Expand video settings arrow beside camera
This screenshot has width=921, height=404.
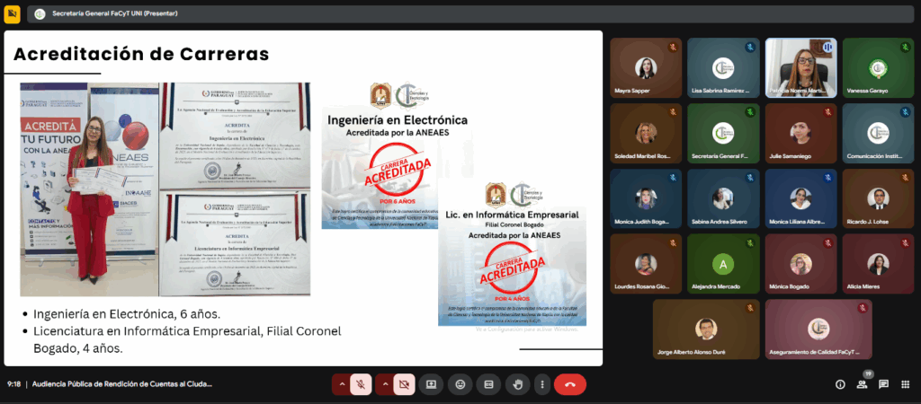[385, 384]
